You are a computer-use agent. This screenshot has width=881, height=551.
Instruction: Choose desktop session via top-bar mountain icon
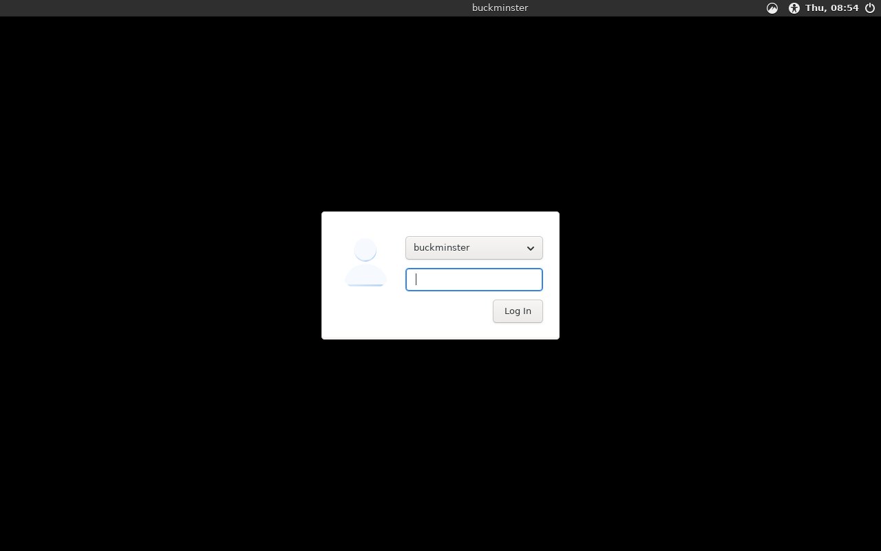click(772, 8)
